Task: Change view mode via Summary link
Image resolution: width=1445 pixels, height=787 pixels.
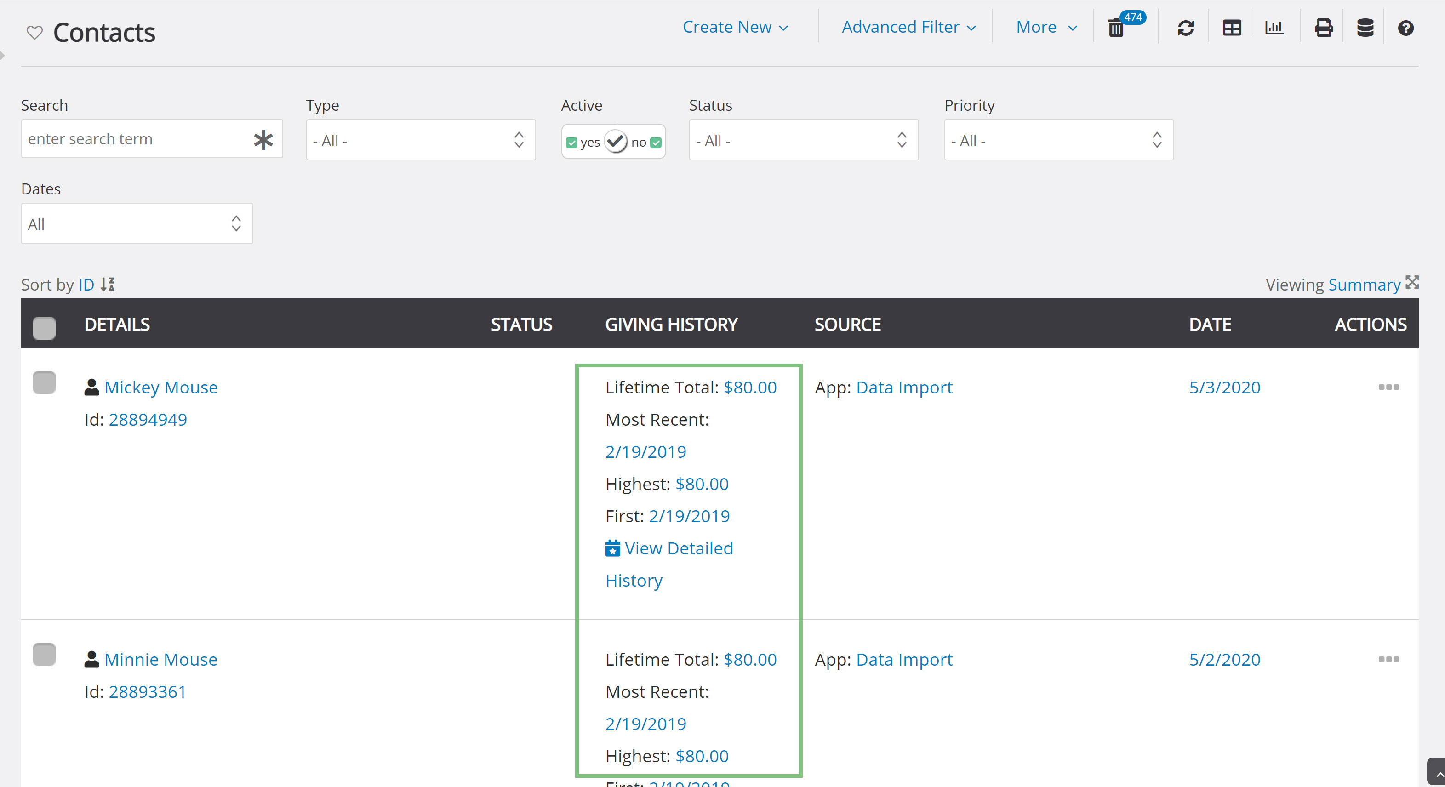Action: point(1364,285)
